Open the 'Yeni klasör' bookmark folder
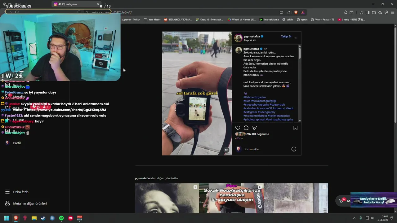Viewport: 397px width, 223px height. point(152,20)
